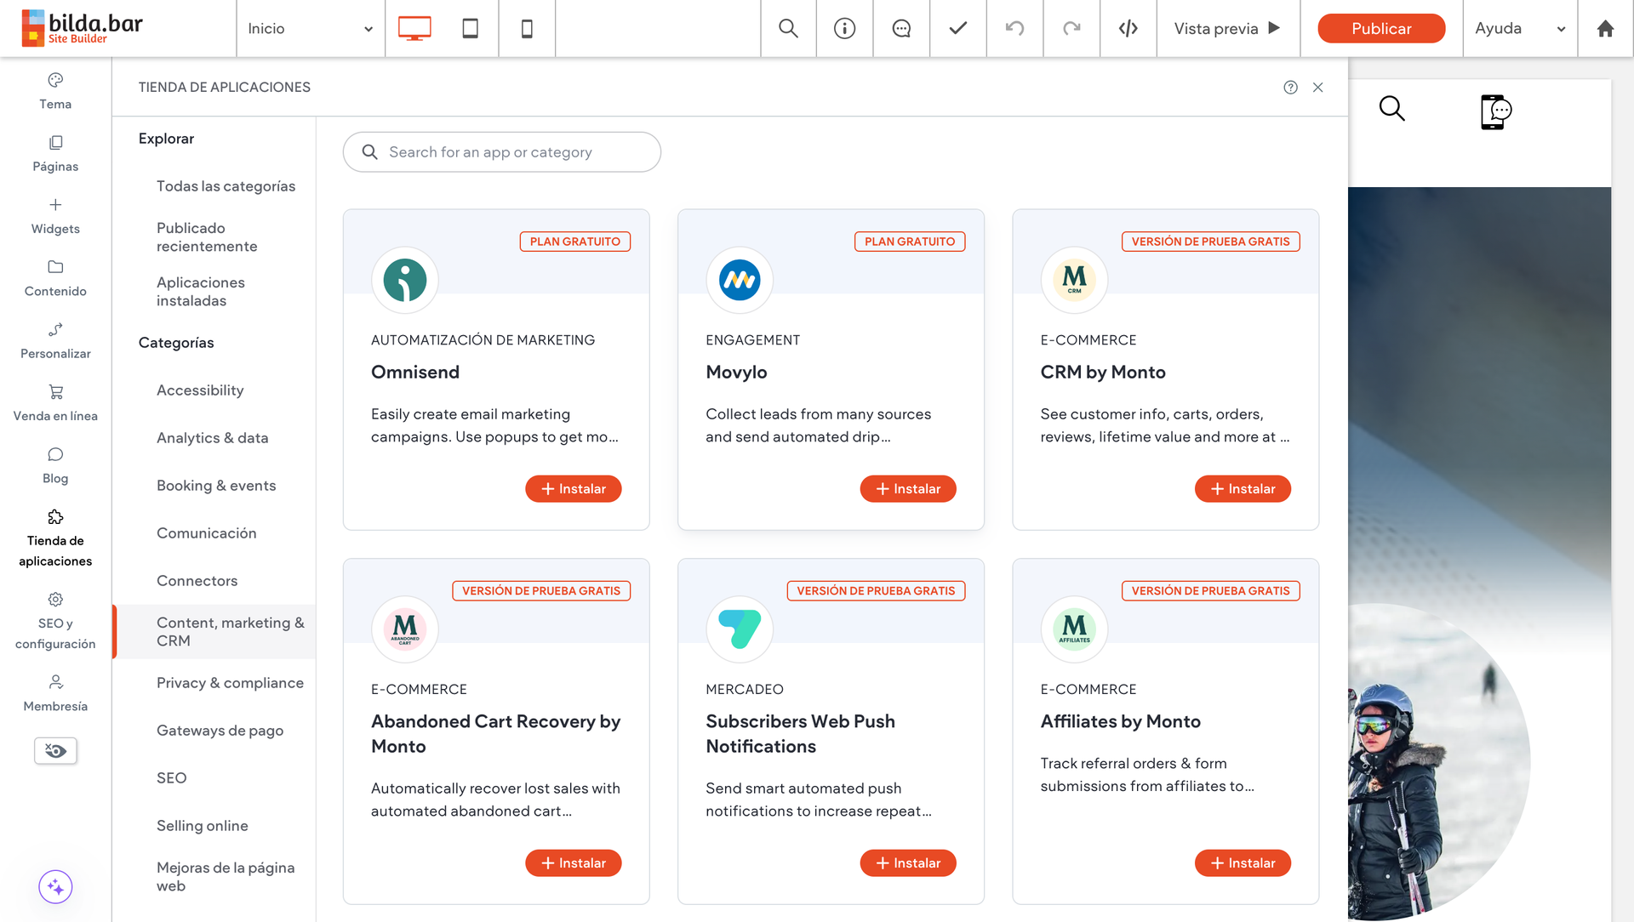Undo the last action
Viewport: 1634px width, 922px height.
[1014, 28]
